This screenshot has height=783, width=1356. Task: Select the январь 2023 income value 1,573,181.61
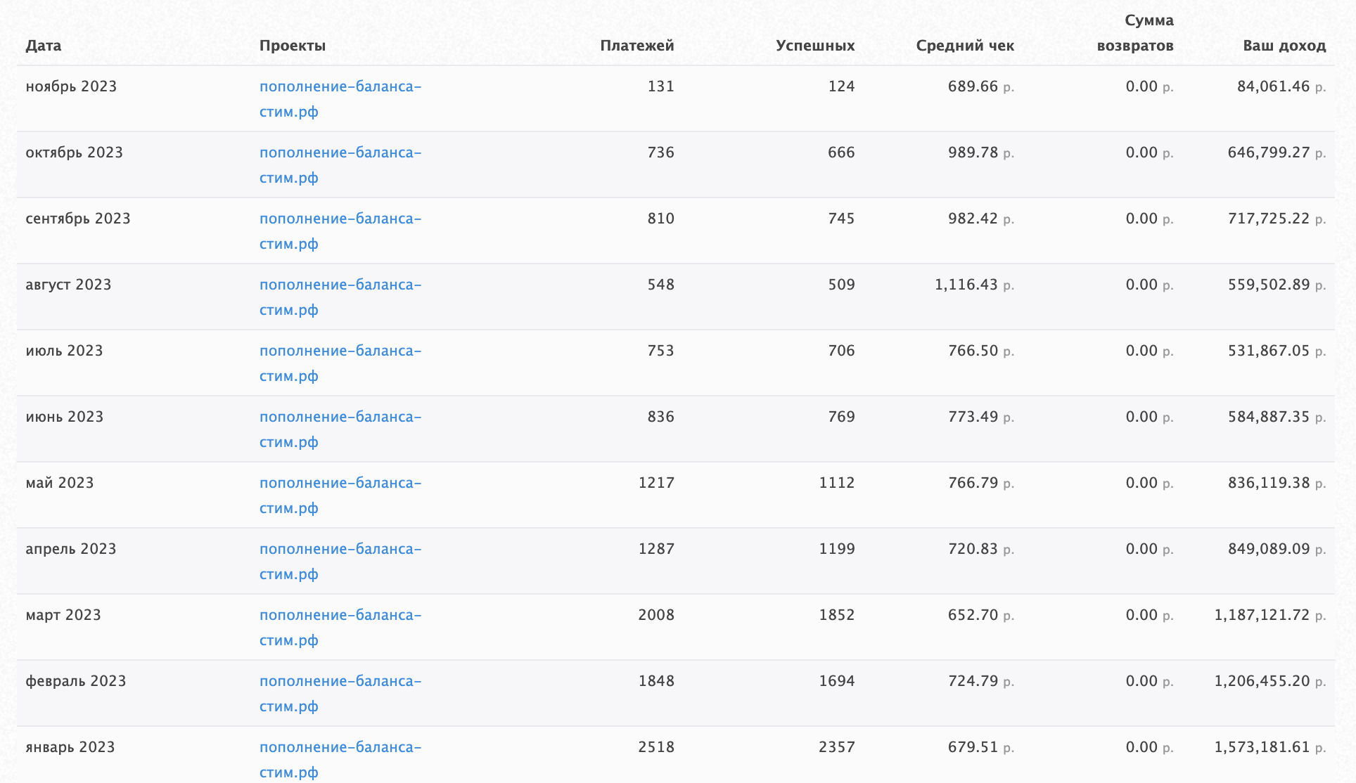(x=1262, y=748)
